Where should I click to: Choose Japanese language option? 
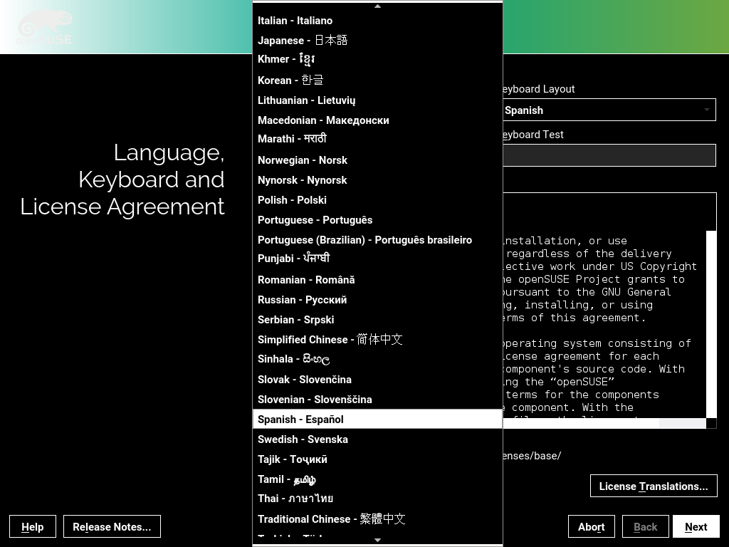click(x=302, y=41)
